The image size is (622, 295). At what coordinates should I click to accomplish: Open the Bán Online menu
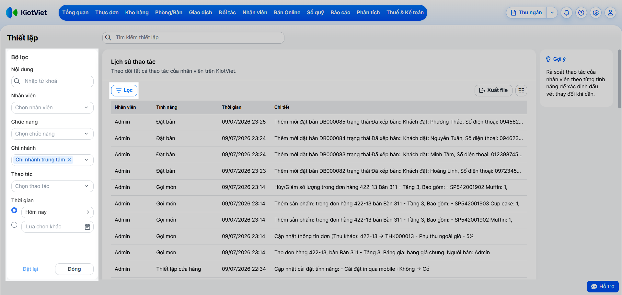287,13
